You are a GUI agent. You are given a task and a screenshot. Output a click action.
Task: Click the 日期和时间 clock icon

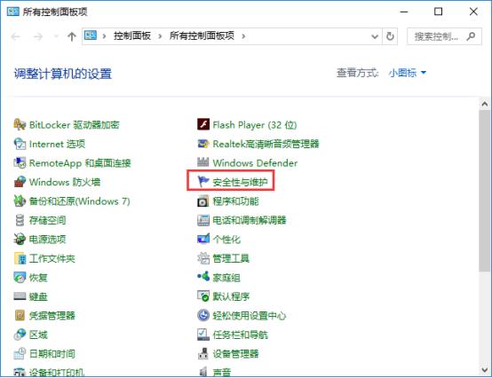click(20, 353)
